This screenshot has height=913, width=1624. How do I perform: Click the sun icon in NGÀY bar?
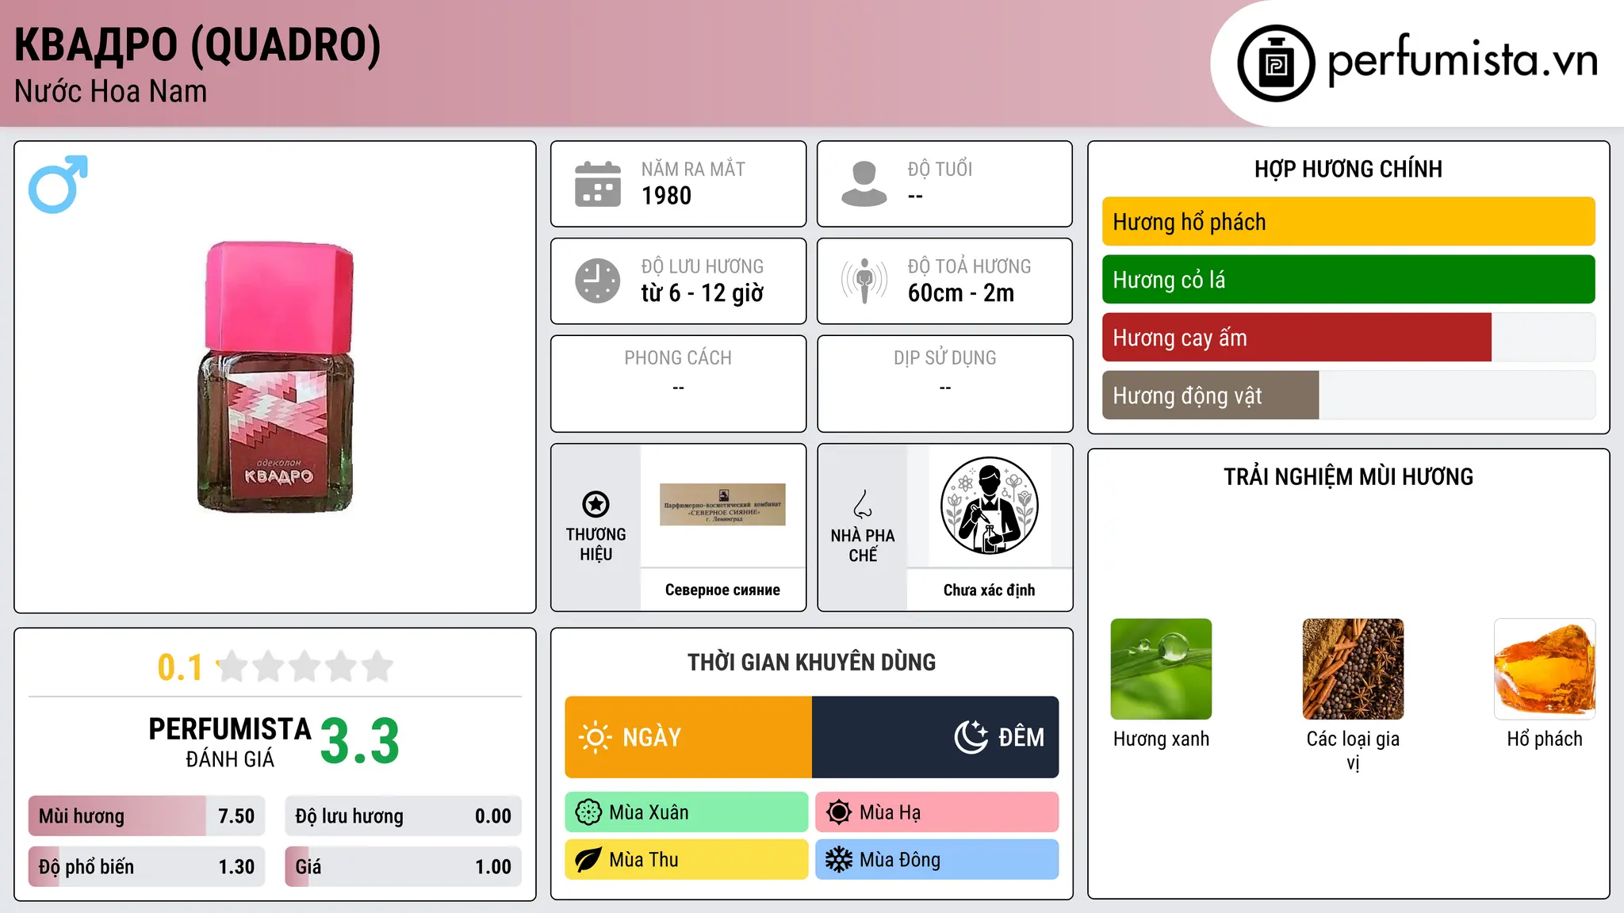[x=596, y=737]
